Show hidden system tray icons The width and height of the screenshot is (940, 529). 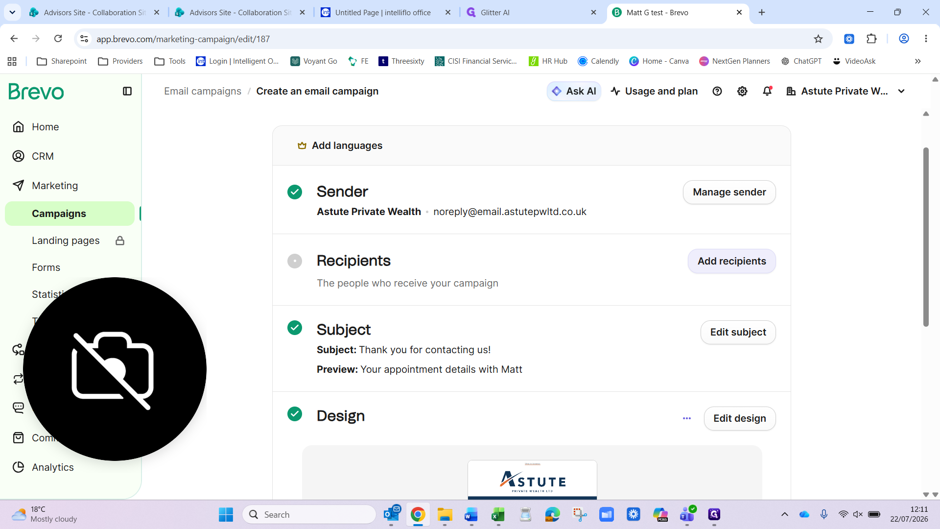click(x=784, y=514)
